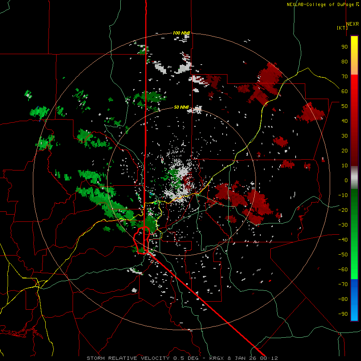361x361 pixels.
Task: Click the -60 value on the velocity scale
Action: [343, 270]
